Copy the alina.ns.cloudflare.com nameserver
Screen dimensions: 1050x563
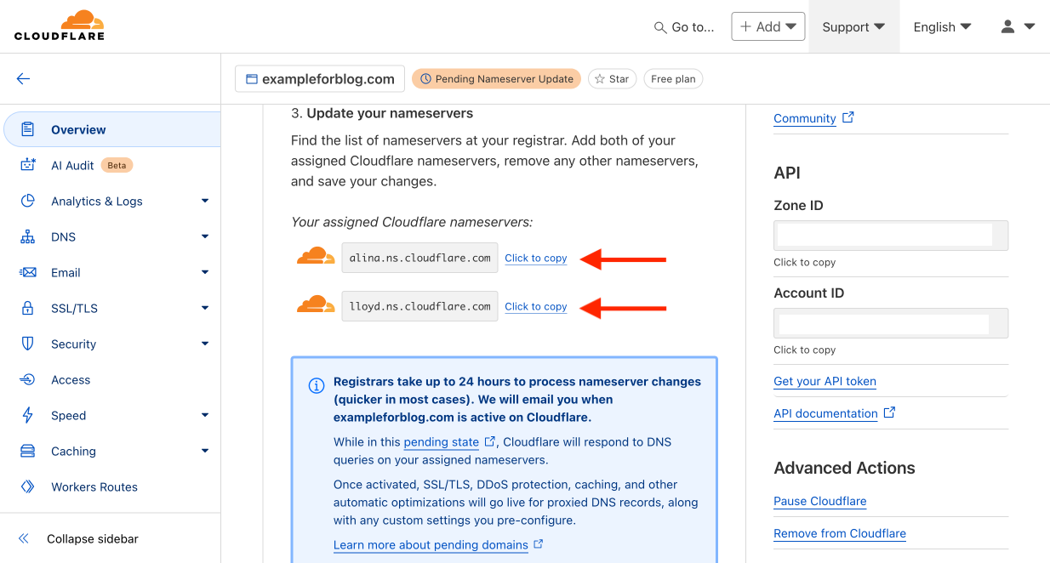click(535, 258)
